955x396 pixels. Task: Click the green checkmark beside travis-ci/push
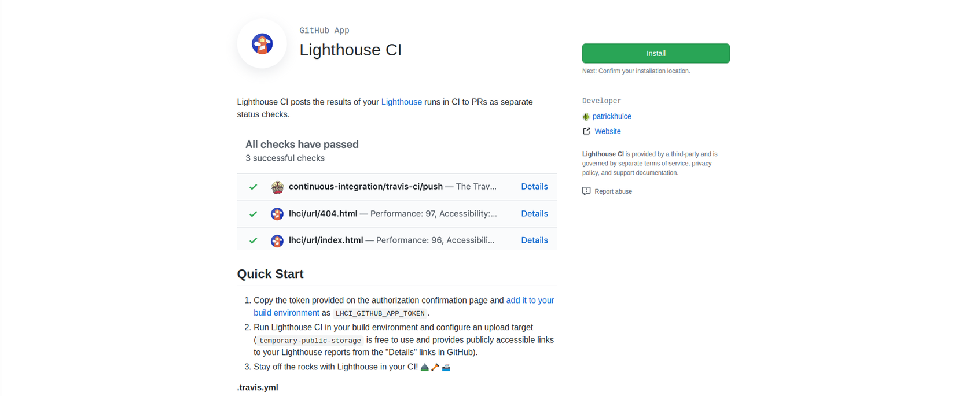[x=253, y=187]
